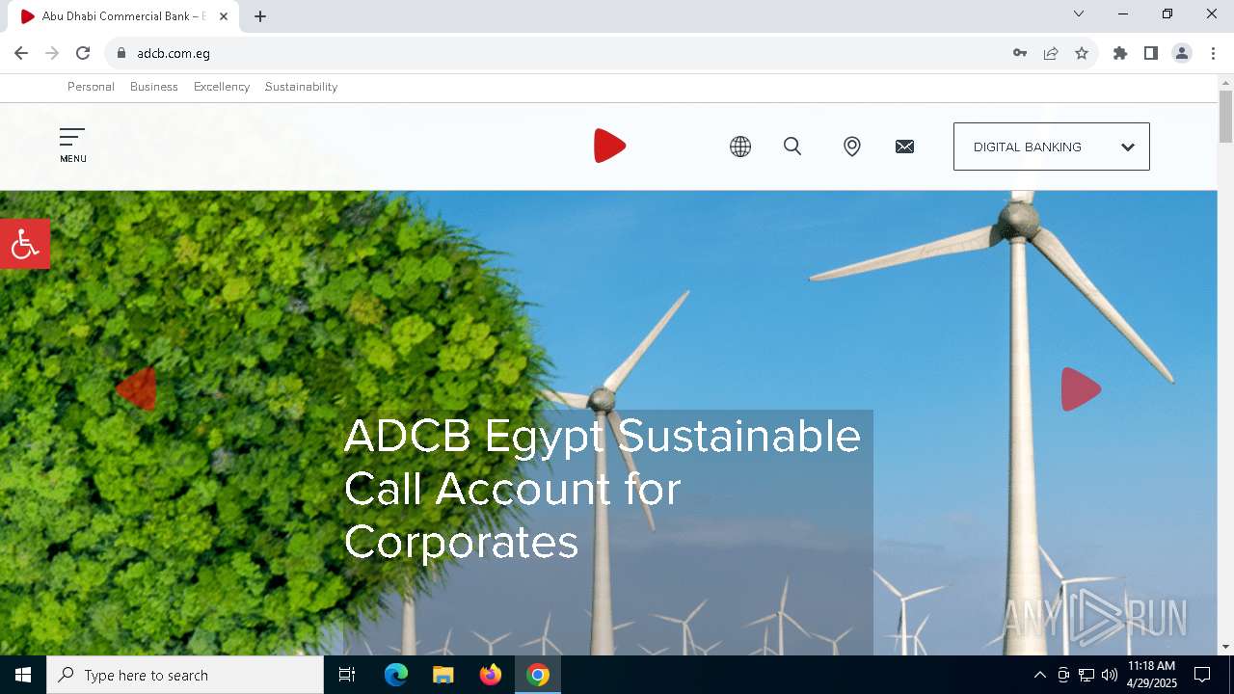This screenshot has width=1234, height=694.
Task: Open Chrome extensions puzzle icon
Action: [x=1120, y=53]
